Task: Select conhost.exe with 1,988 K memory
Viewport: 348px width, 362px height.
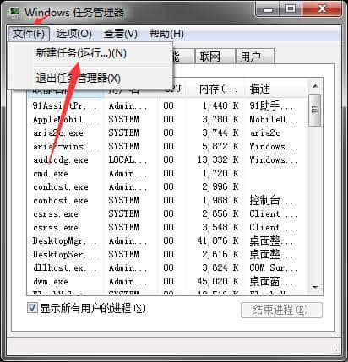Action: [167, 200]
